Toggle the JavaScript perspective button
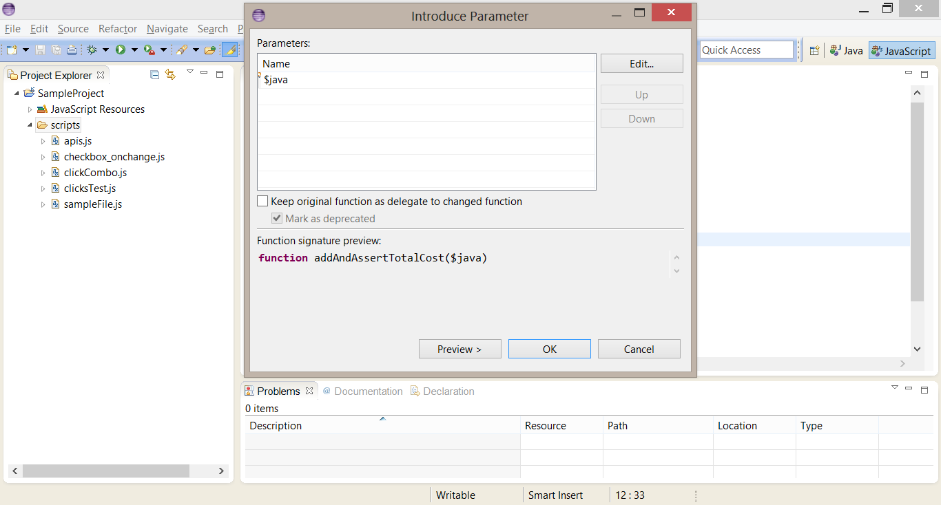The width and height of the screenshot is (941, 505). click(901, 50)
